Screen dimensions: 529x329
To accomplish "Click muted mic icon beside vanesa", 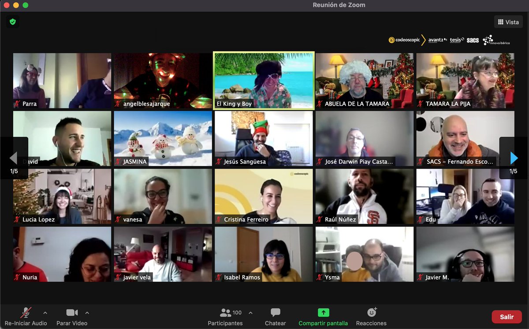I will [118, 219].
